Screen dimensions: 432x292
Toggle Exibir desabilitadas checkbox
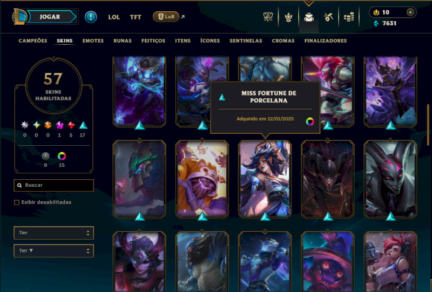click(17, 202)
